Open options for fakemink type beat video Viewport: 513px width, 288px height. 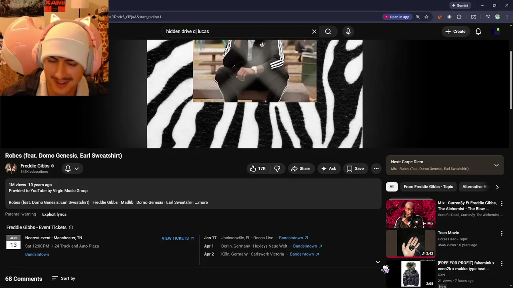[x=502, y=264]
